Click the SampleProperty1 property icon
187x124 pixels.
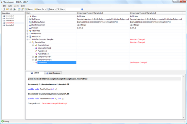(x=36, y=57)
